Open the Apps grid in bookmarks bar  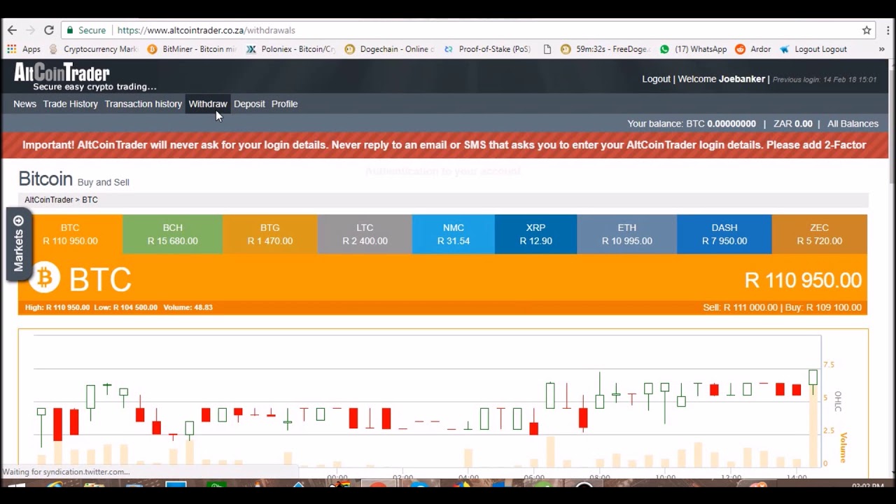(x=24, y=49)
